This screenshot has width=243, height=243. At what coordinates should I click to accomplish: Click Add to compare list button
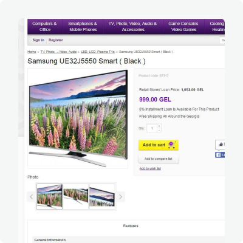(x=159, y=159)
